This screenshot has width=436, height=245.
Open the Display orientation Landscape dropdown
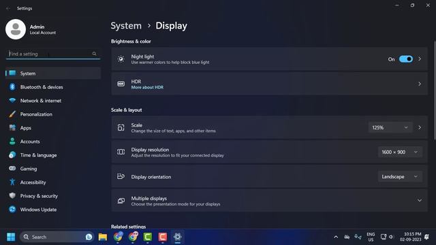point(400,176)
